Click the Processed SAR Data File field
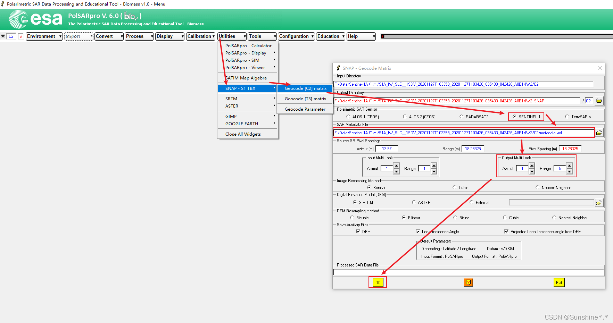This screenshot has width=613, height=323. coord(469,272)
